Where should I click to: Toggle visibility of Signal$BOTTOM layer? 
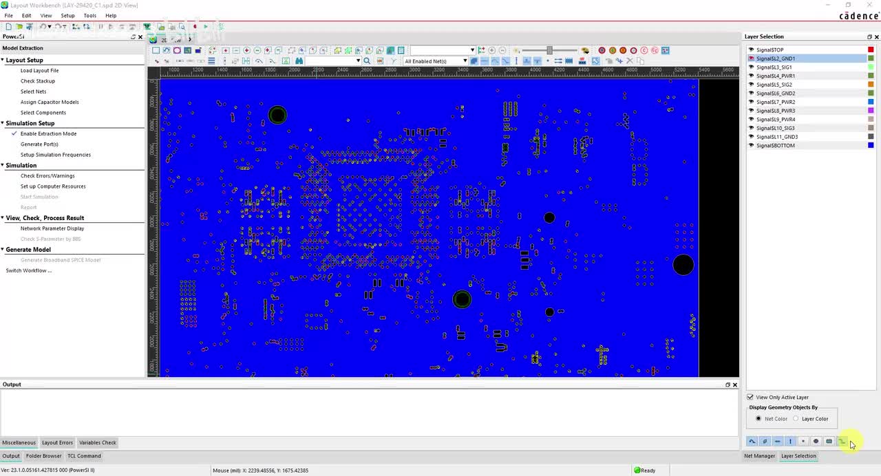751,145
